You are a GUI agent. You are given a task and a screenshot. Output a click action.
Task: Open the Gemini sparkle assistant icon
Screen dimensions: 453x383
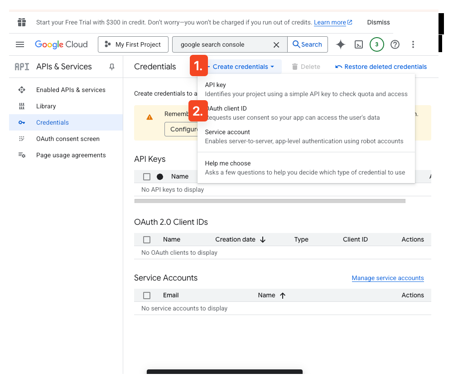click(x=340, y=44)
